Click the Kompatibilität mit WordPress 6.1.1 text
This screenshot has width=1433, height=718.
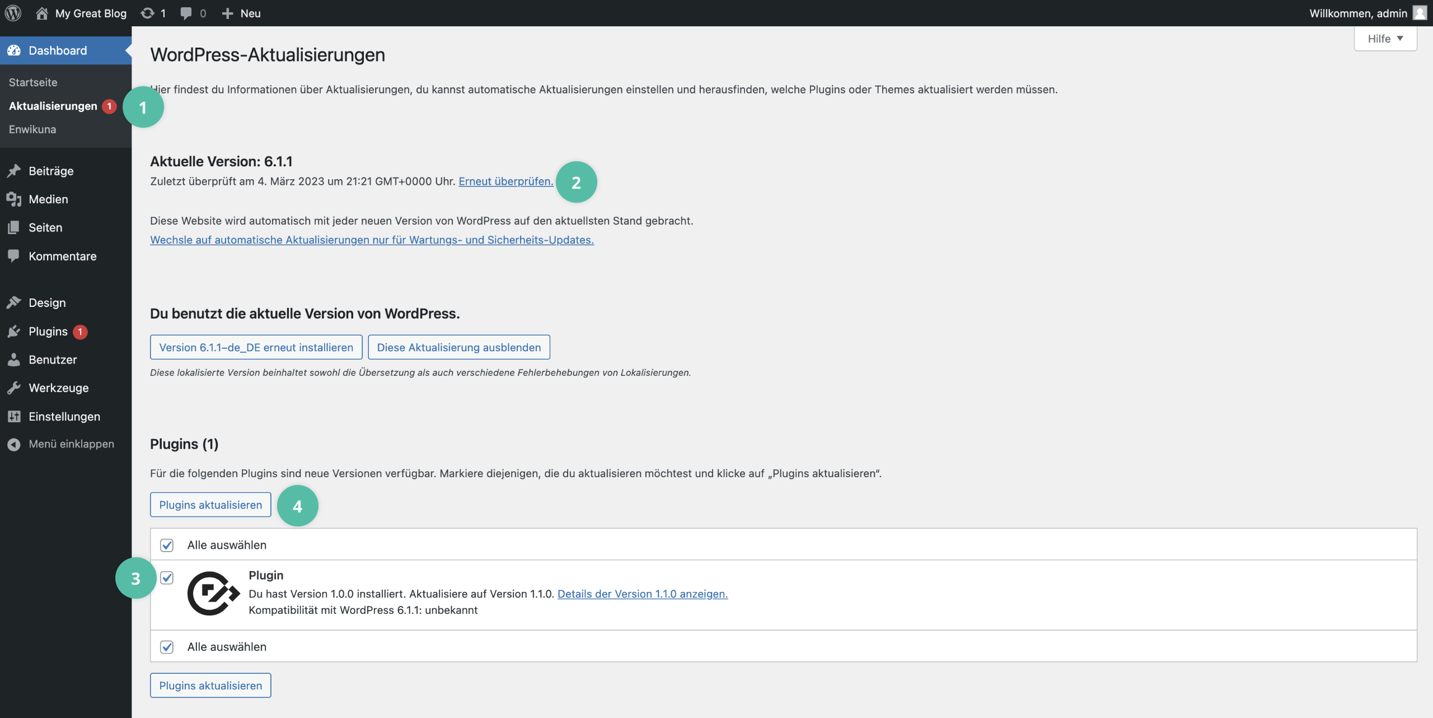(363, 610)
